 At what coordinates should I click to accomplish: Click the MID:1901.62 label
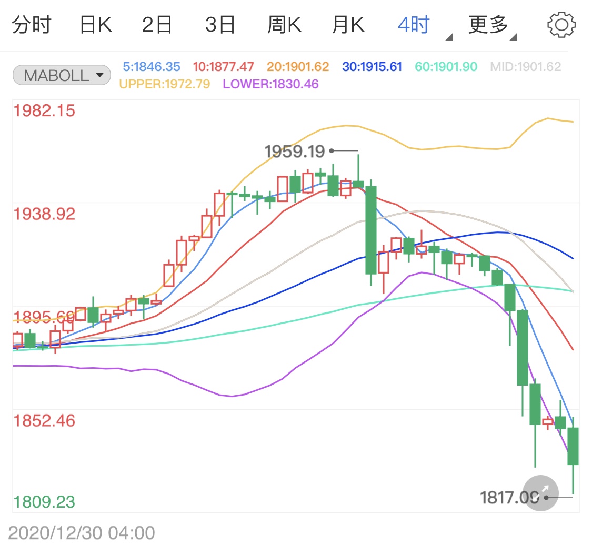pyautogui.click(x=526, y=67)
